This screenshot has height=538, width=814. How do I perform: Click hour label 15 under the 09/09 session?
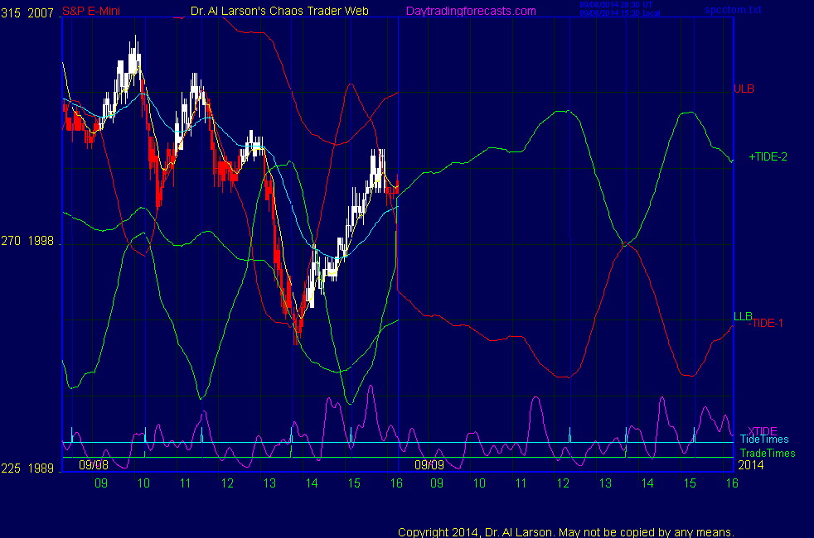tap(690, 483)
